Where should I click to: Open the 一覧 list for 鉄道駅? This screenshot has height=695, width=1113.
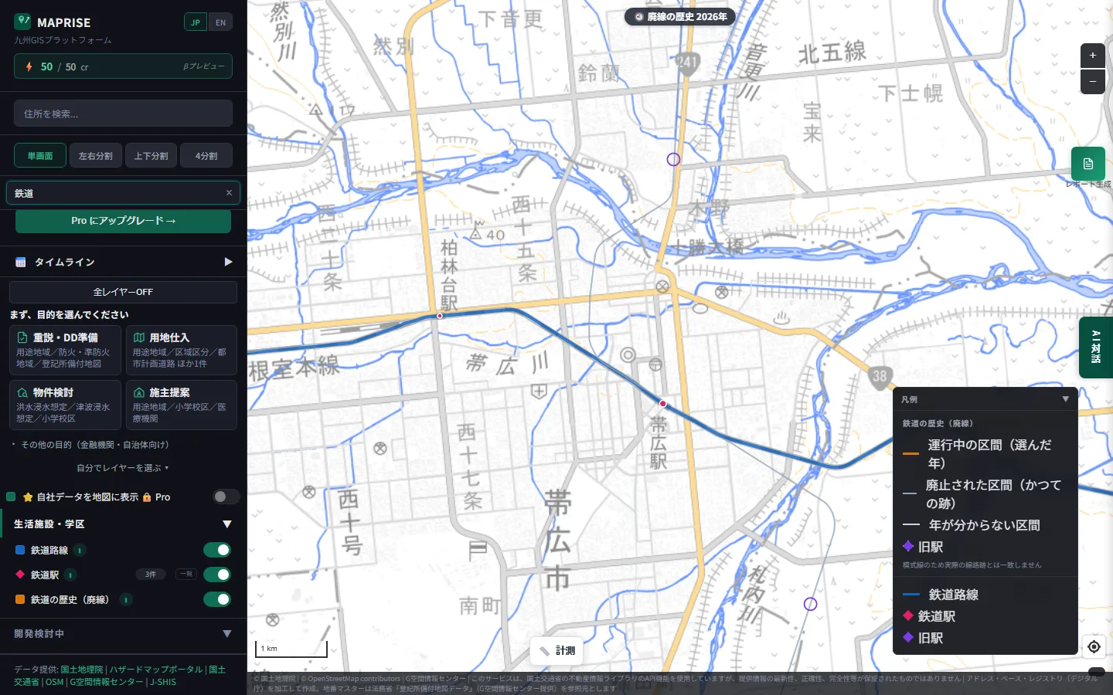point(186,574)
